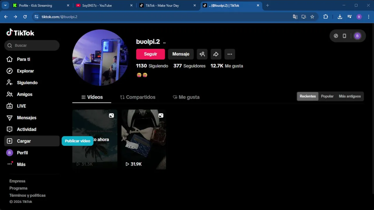
Task: Open browser extensions puzzle icon
Action: pyautogui.click(x=326, y=17)
